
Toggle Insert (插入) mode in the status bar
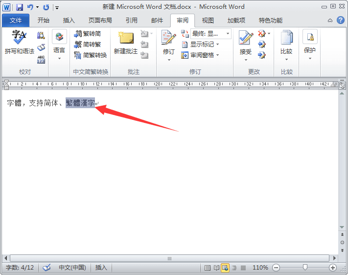coord(101,268)
